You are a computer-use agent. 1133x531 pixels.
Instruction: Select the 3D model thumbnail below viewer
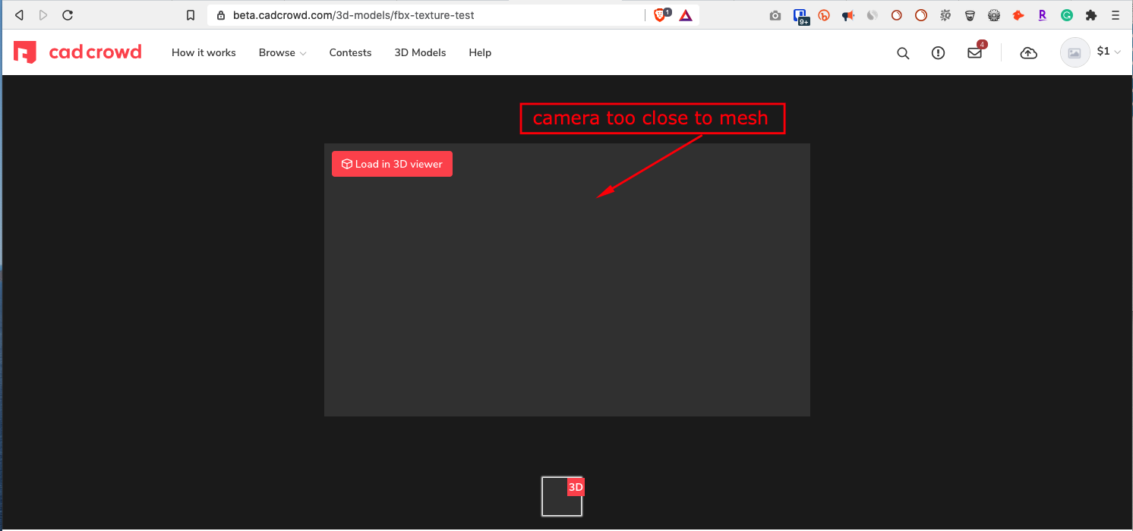coord(562,497)
